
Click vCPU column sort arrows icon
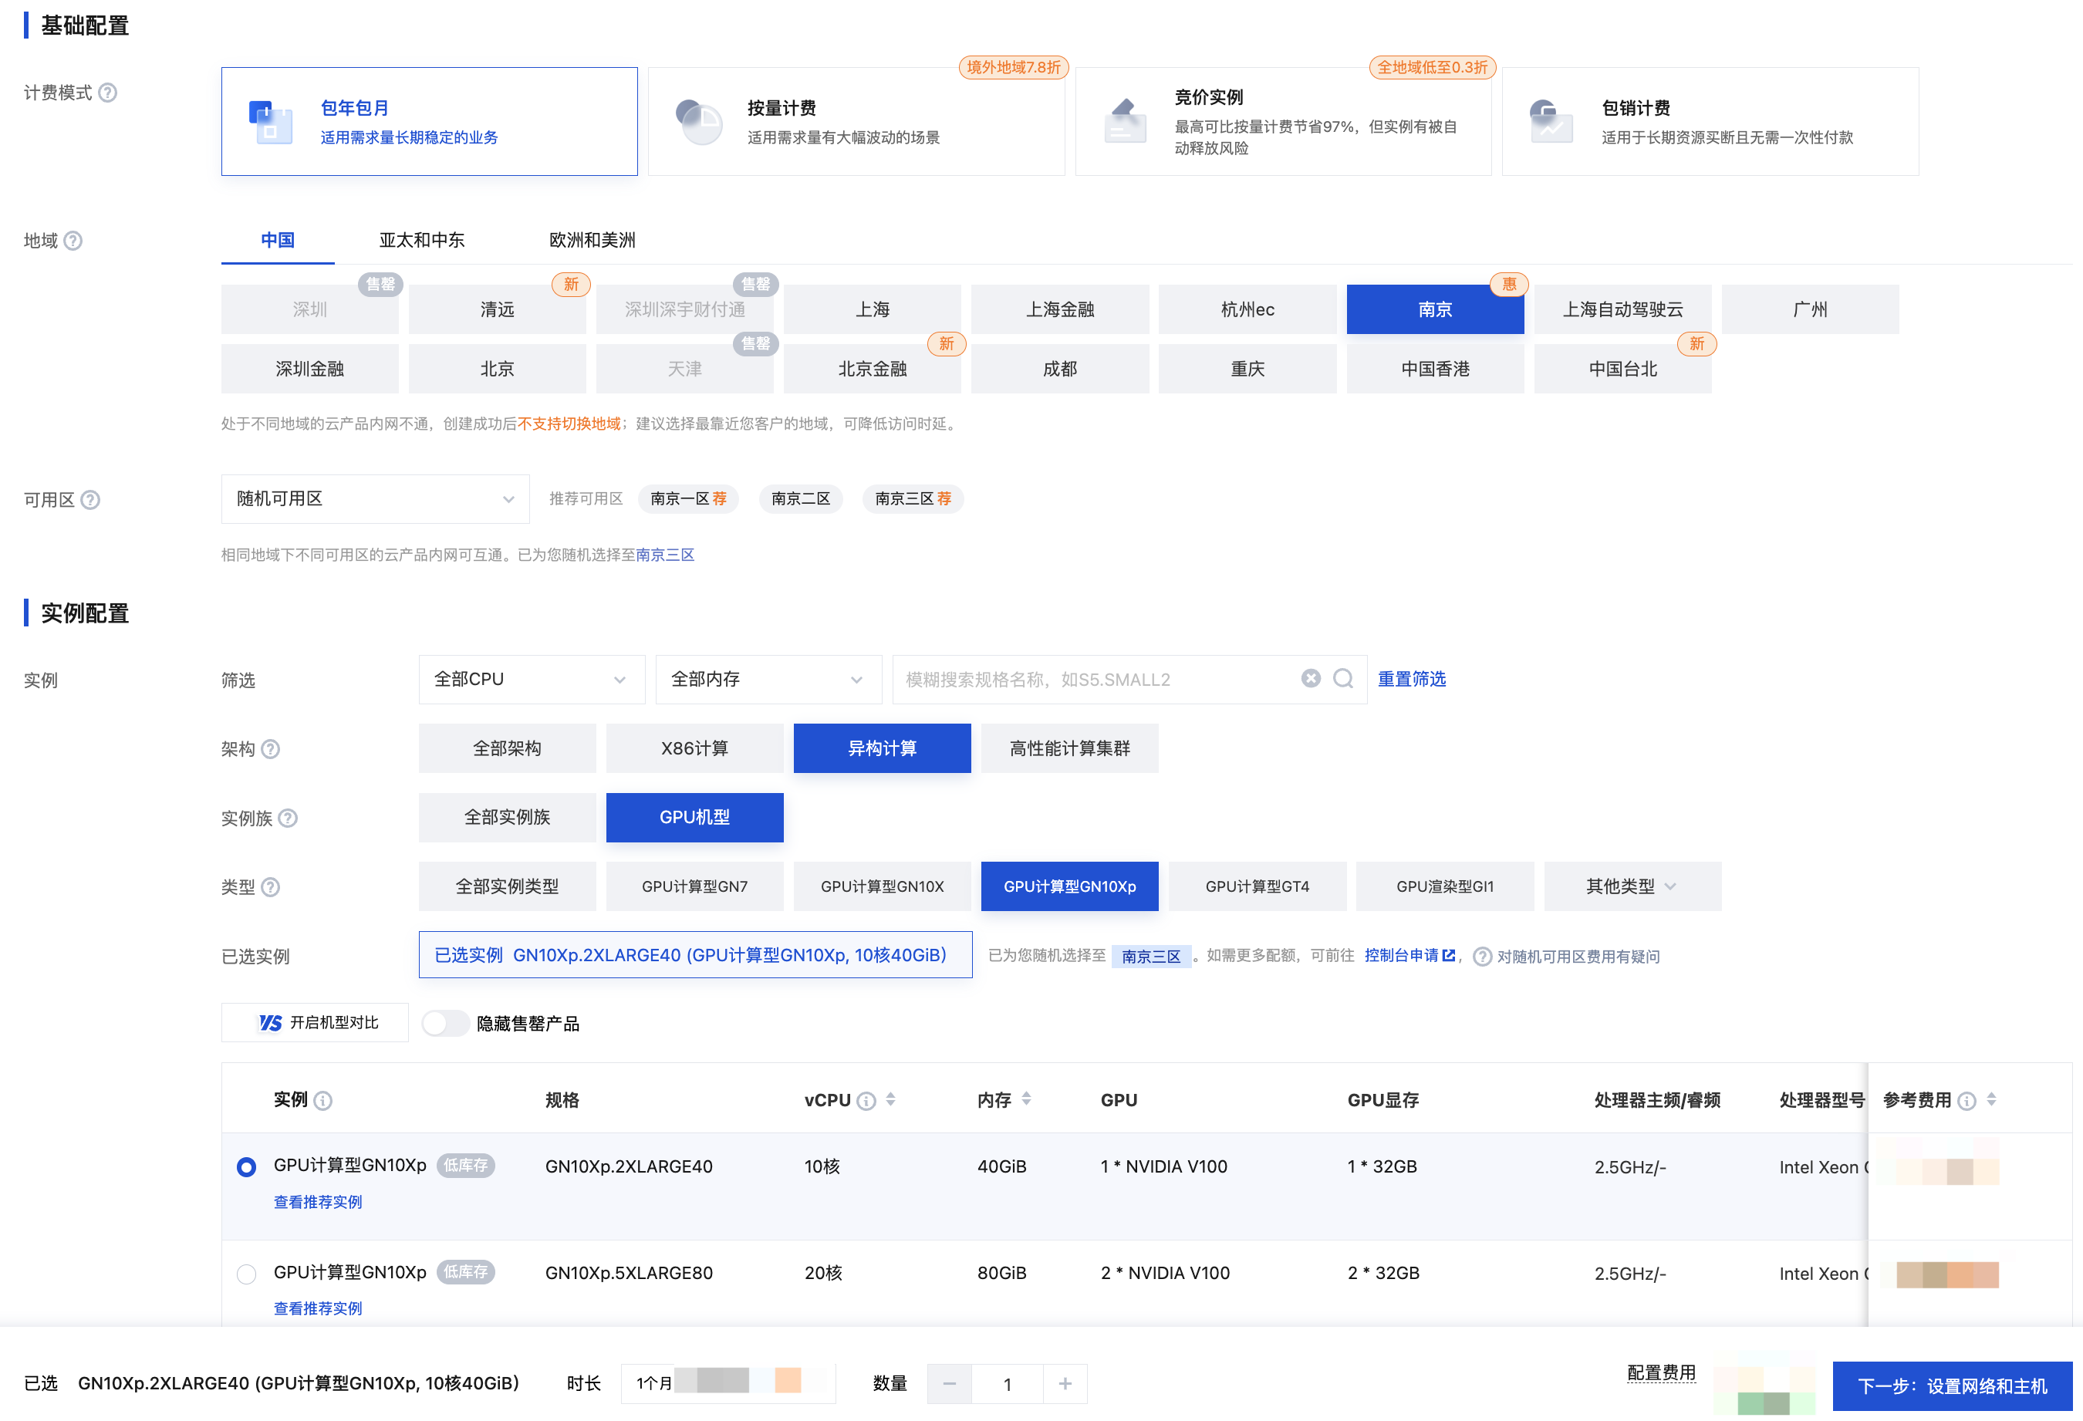pos(891,1099)
